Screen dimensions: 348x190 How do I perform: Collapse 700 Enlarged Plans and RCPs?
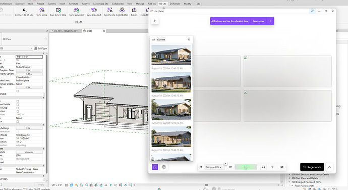pyautogui.click(x=289, y=182)
